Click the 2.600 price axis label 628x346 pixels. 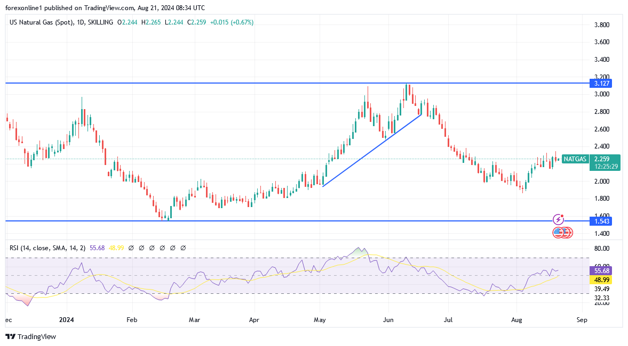tap(601, 129)
